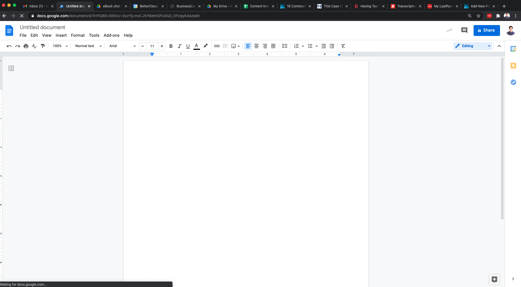
Task: Click the browser address bar URL
Action: pos(118,16)
